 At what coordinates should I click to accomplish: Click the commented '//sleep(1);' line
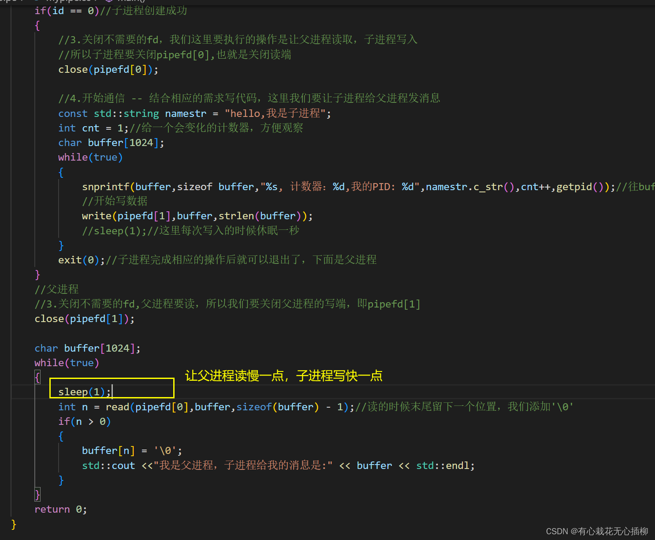click(190, 230)
